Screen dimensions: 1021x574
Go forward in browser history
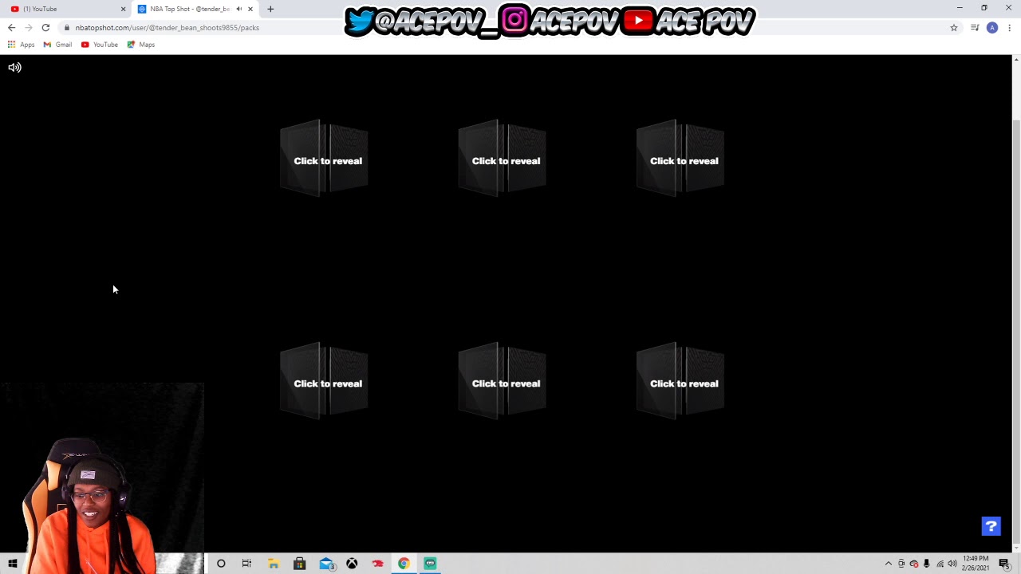[x=28, y=28]
